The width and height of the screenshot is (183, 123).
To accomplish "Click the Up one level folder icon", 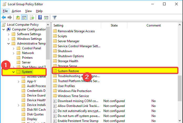I will [x=18, y=18].
